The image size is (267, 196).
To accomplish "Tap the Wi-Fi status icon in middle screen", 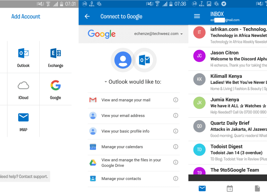I will coord(158,4).
